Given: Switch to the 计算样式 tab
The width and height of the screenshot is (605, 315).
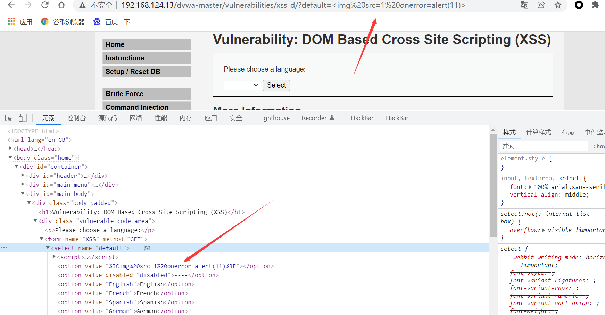Looking at the screenshot, I should click(539, 132).
